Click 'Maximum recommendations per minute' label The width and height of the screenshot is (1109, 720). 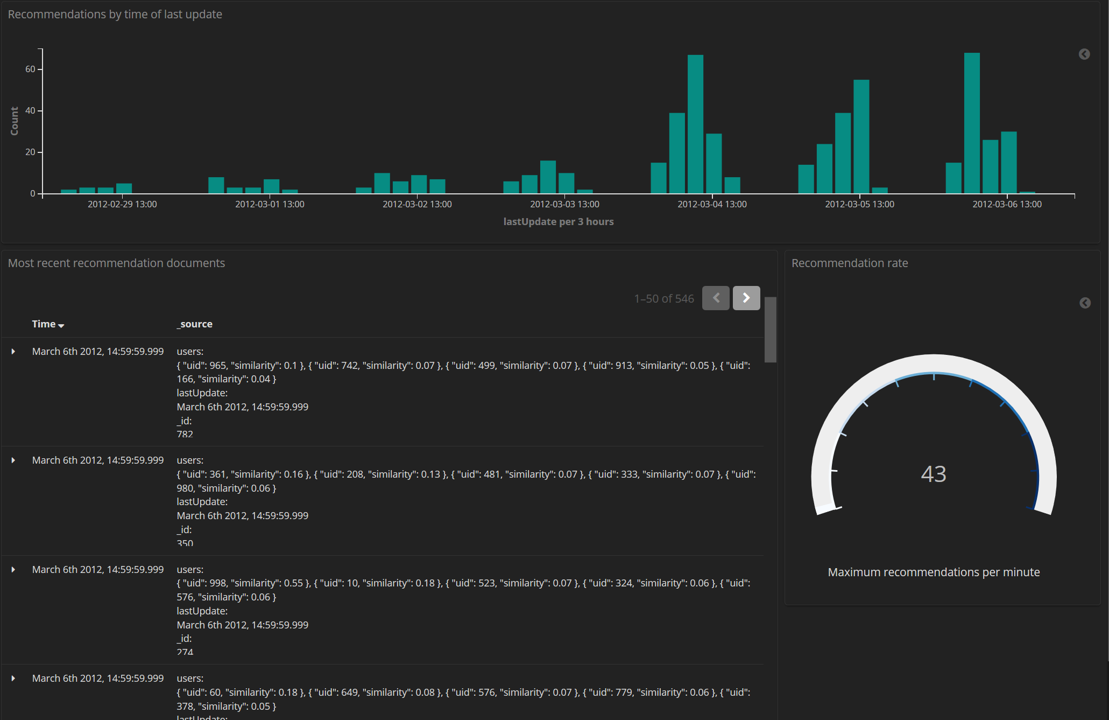[x=934, y=572]
